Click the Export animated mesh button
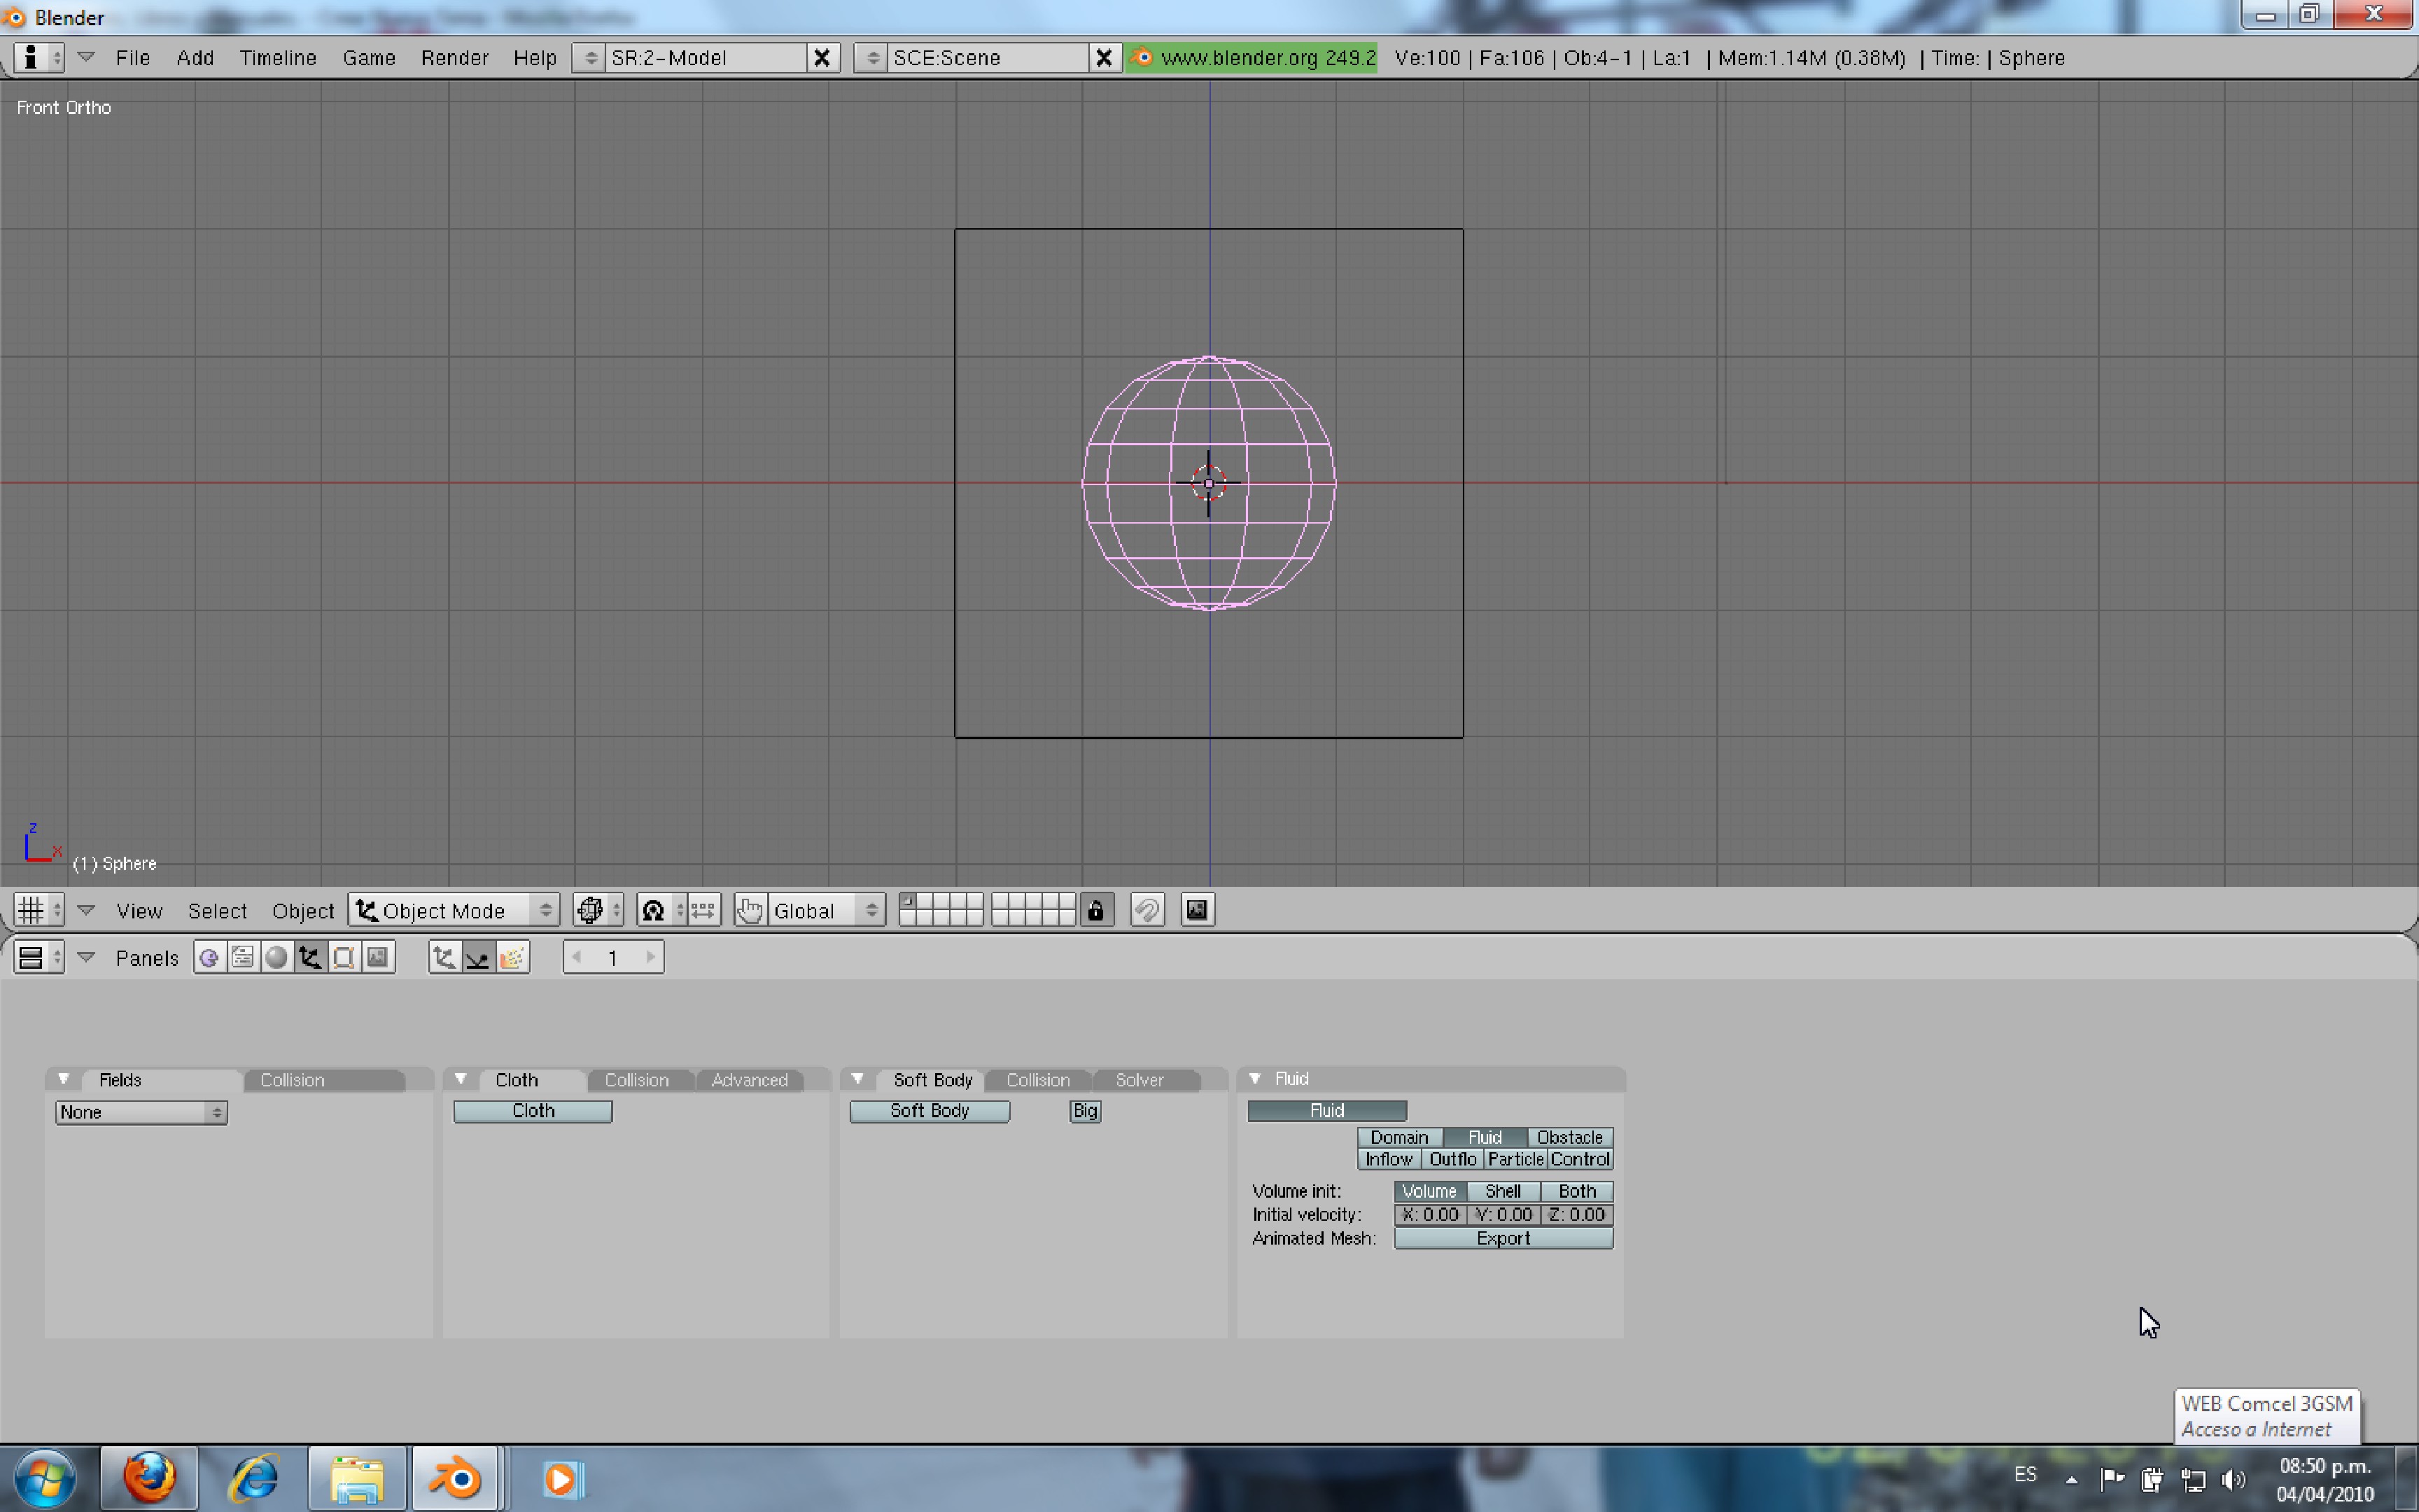The height and width of the screenshot is (1512, 2419). pos(1502,1238)
